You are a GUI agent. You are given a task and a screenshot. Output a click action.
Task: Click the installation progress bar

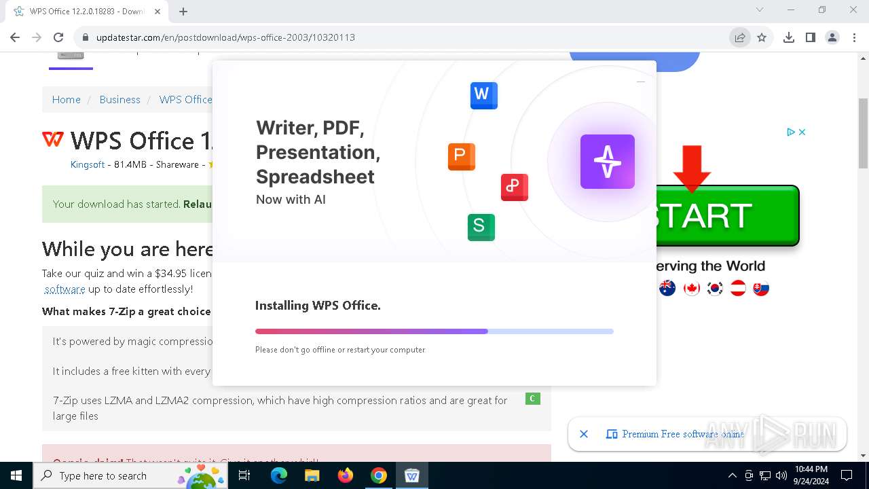tap(434, 331)
